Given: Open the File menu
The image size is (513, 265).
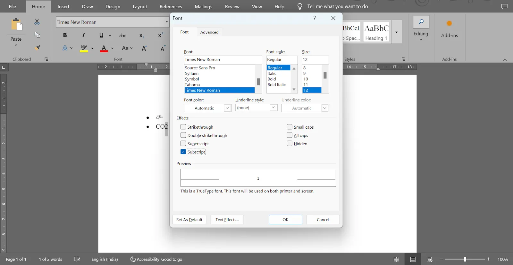Looking at the screenshot, I should (13, 6).
